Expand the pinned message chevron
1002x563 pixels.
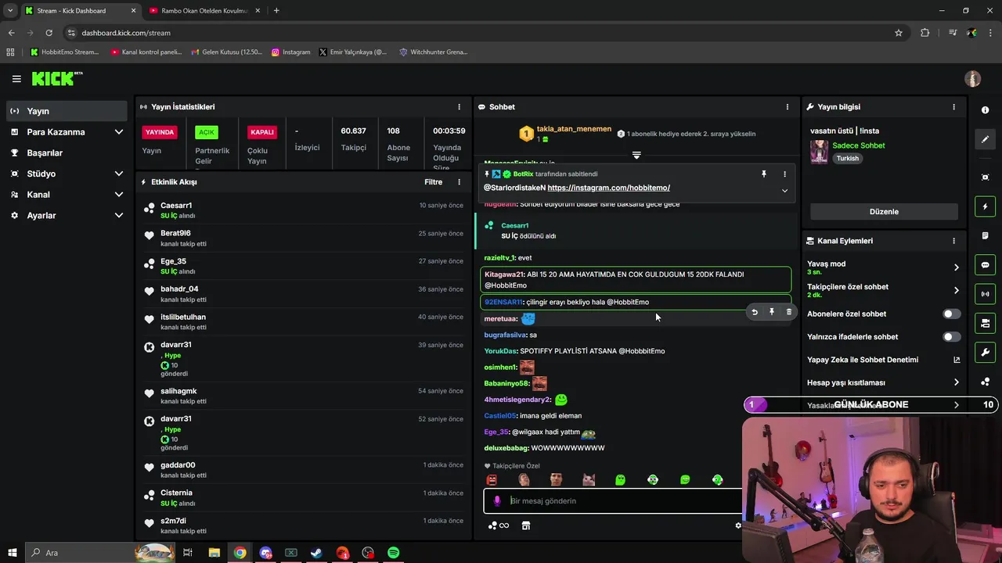(784, 191)
